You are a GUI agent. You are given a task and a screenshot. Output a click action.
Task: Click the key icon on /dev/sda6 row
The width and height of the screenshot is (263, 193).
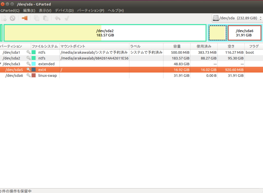[x=29, y=75]
